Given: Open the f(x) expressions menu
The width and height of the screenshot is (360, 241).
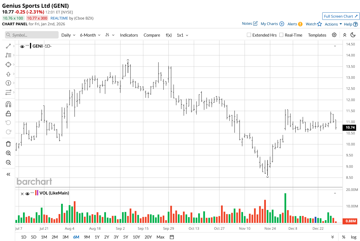Looking at the screenshot, I should [x=169, y=35].
